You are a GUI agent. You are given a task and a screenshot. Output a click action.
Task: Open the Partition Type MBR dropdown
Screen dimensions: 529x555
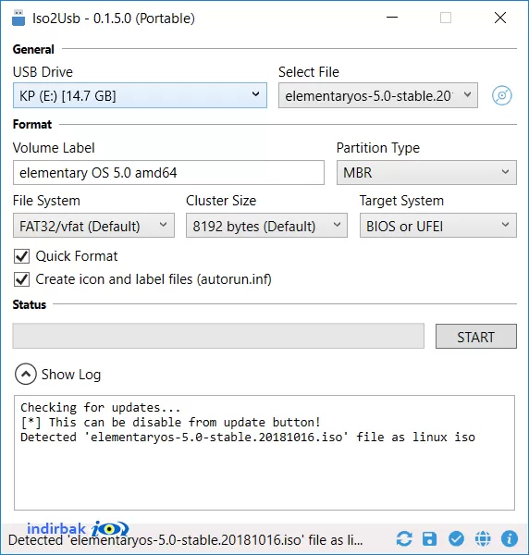pyautogui.click(x=426, y=173)
